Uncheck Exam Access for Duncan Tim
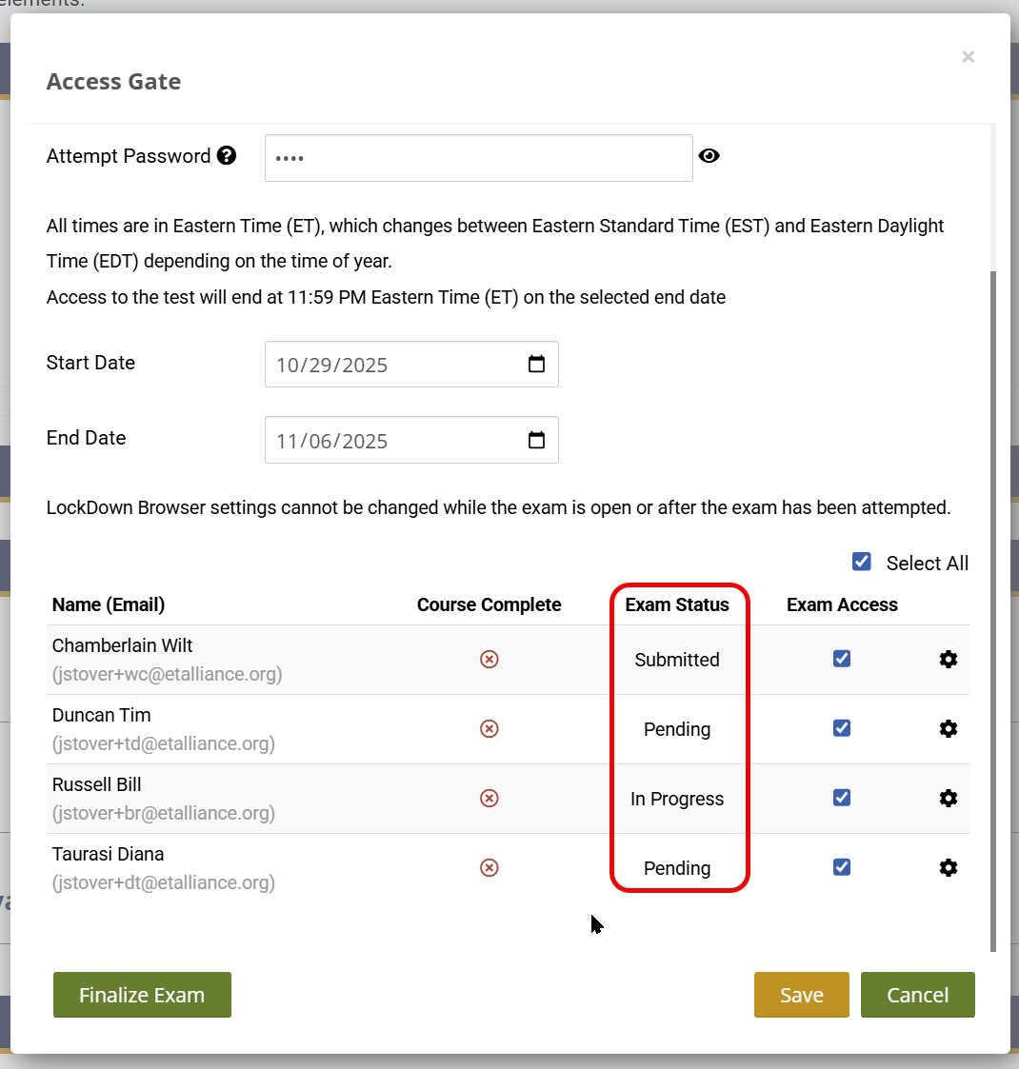The image size is (1019, 1069). [842, 728]
